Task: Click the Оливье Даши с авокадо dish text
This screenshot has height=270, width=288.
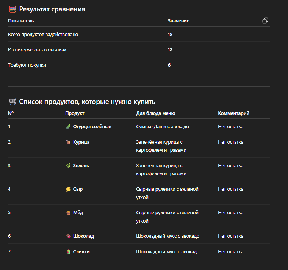Action: [162, 127]
